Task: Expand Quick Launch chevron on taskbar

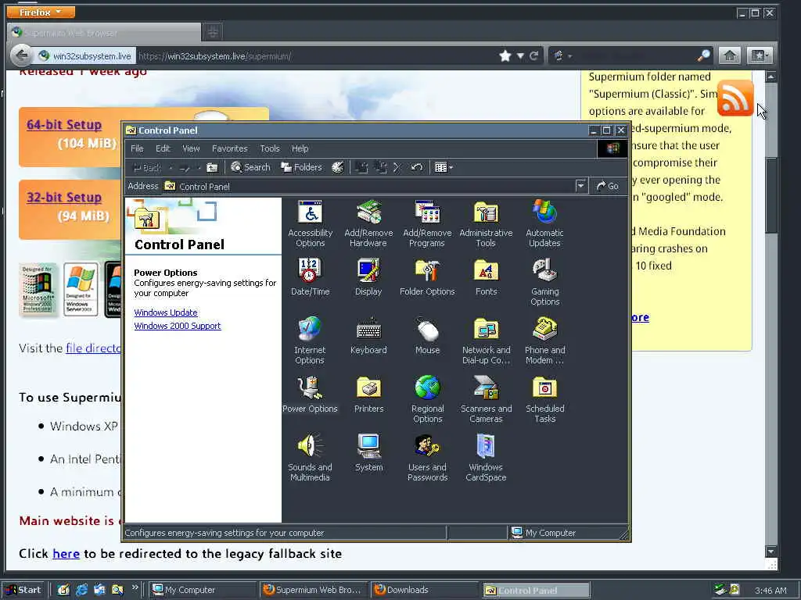Action: click(135, 587)
